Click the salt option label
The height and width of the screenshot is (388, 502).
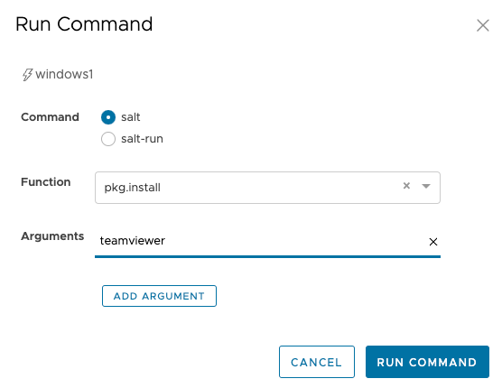tap(131, 117)
